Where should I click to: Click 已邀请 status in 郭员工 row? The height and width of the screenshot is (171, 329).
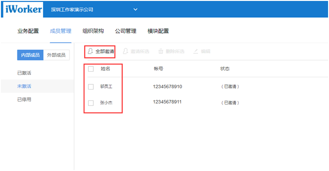[230, 87]
